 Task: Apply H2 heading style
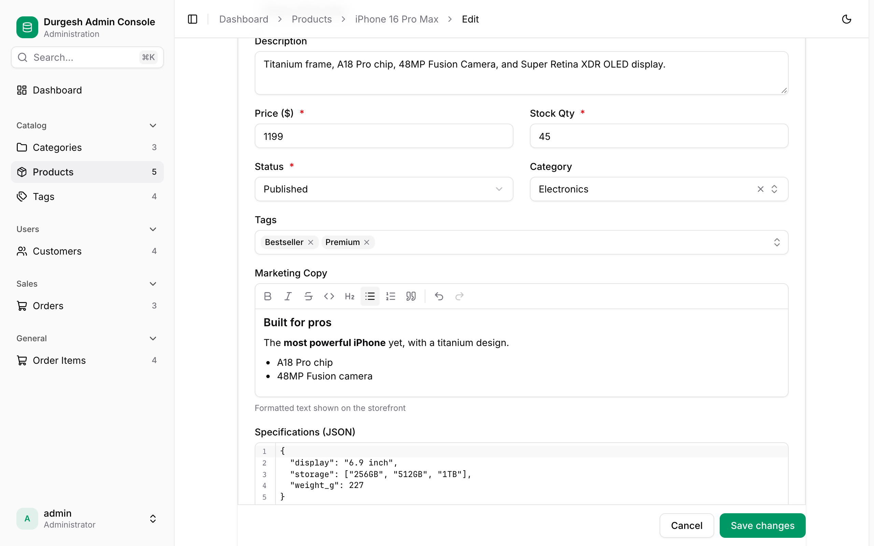pyautogui.click(x=350, y=297)
